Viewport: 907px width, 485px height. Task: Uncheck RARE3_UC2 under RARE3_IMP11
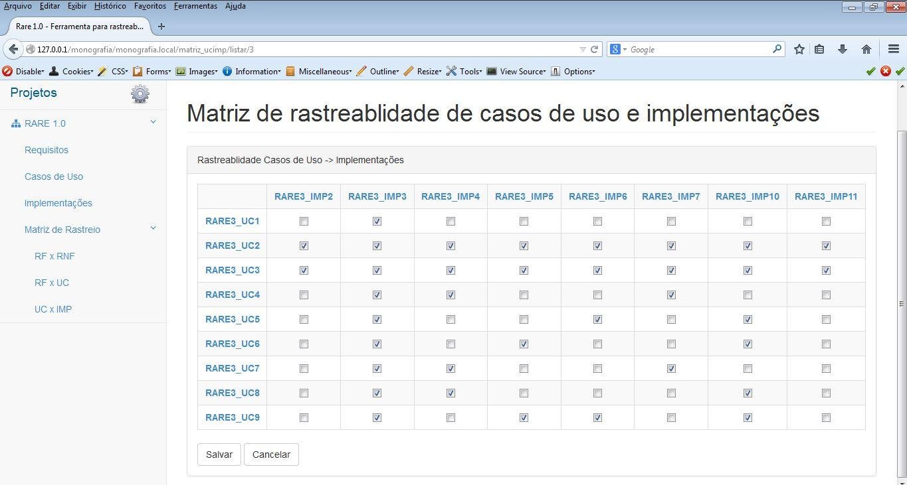click(x=826, y=245)
